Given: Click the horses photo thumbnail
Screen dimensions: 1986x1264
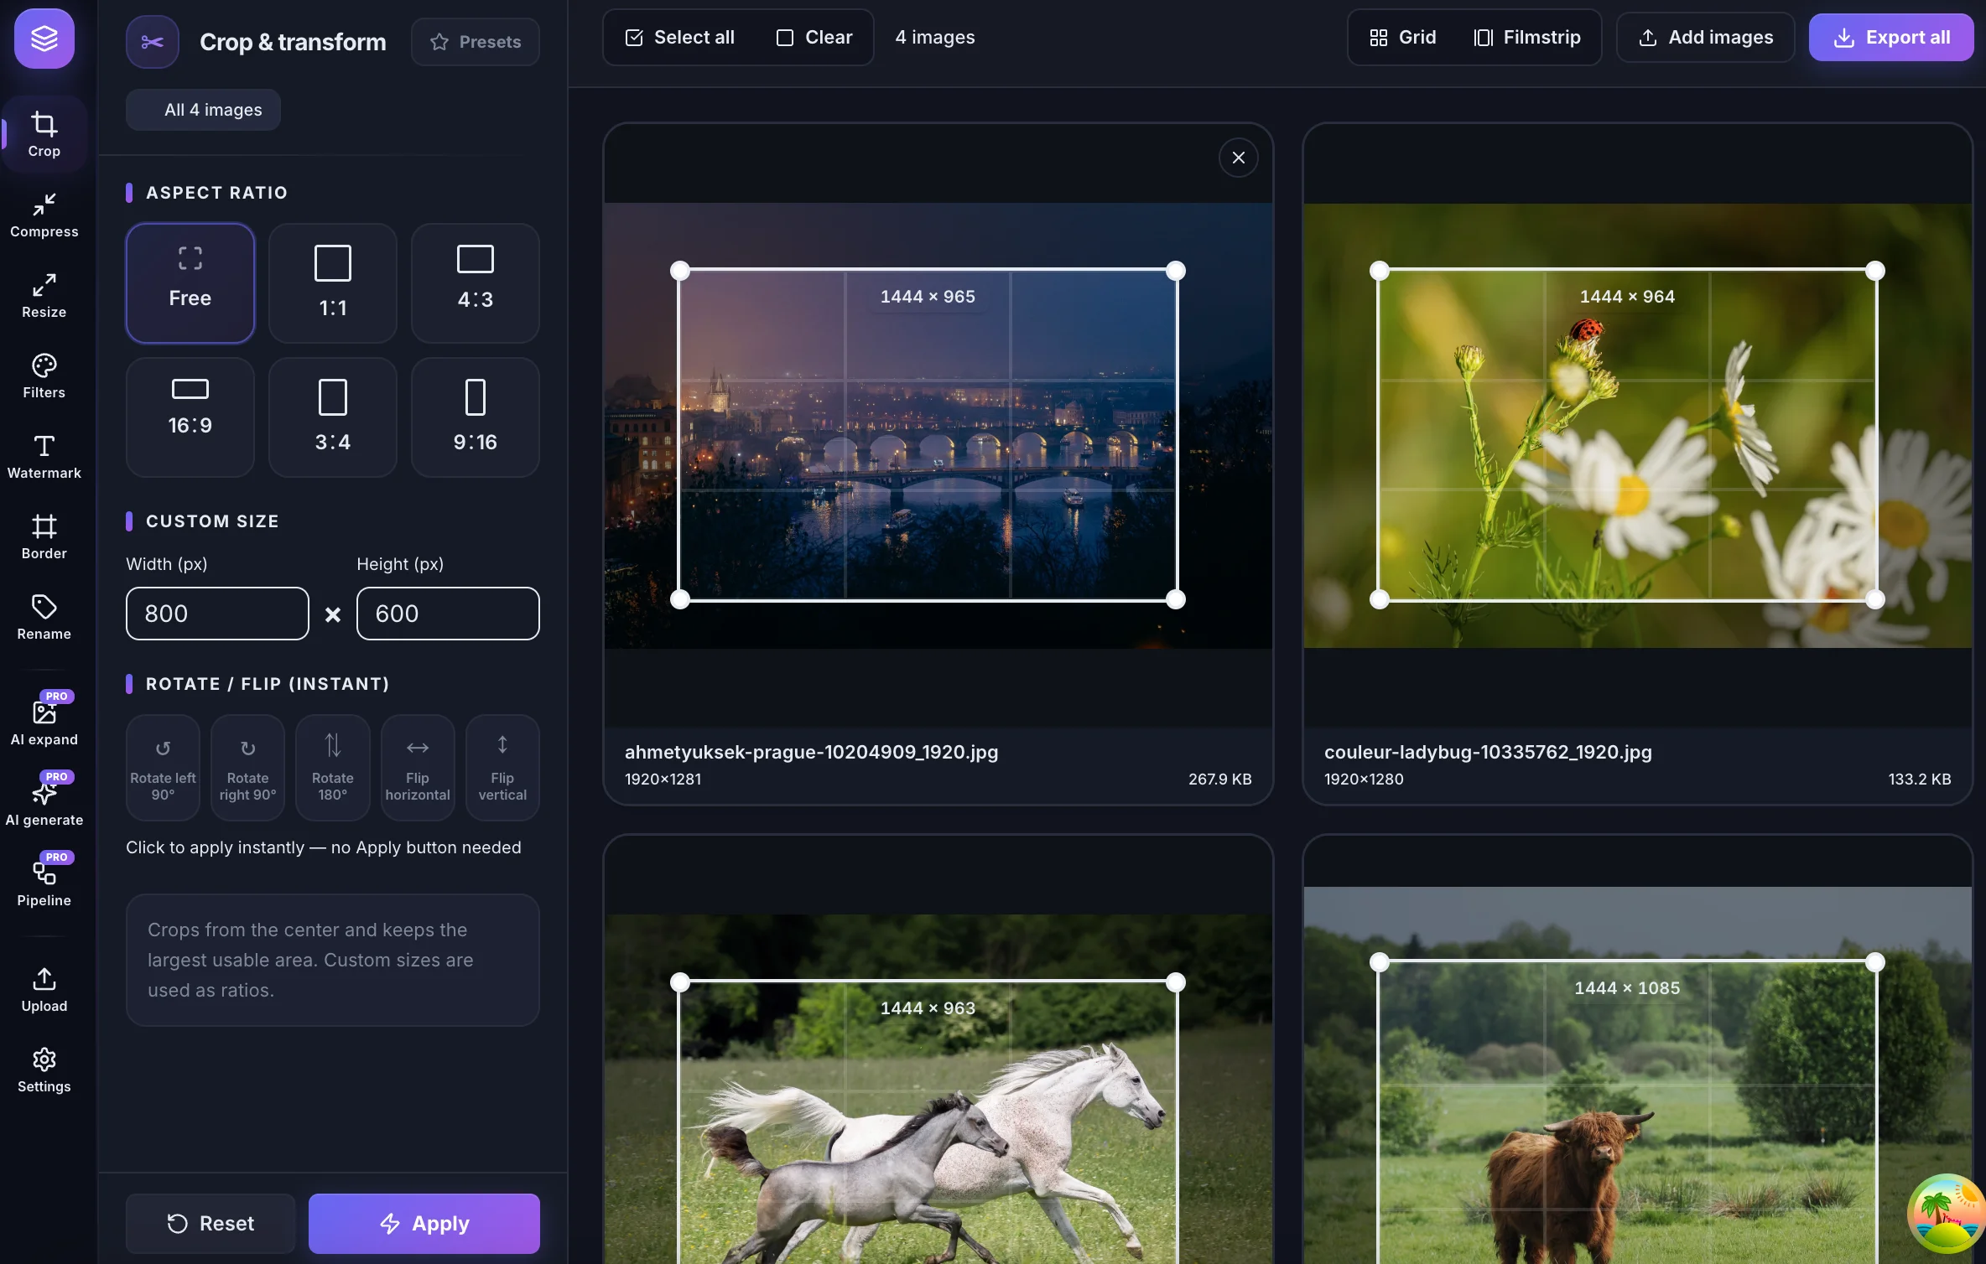Looking at the screenshot, I should (x=938, y=1089).
